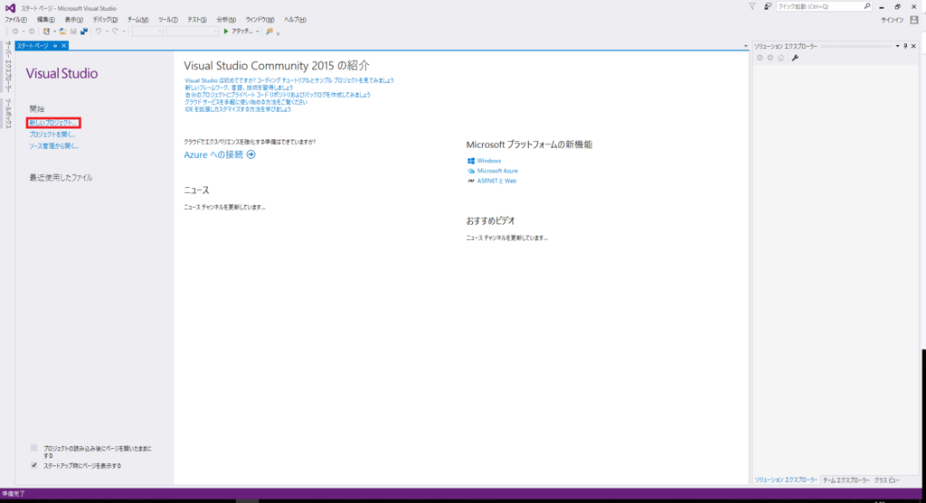This screenshot has height=503, width=926.
Task: Click the Azure への接続 link
Action: coord(213,154)
